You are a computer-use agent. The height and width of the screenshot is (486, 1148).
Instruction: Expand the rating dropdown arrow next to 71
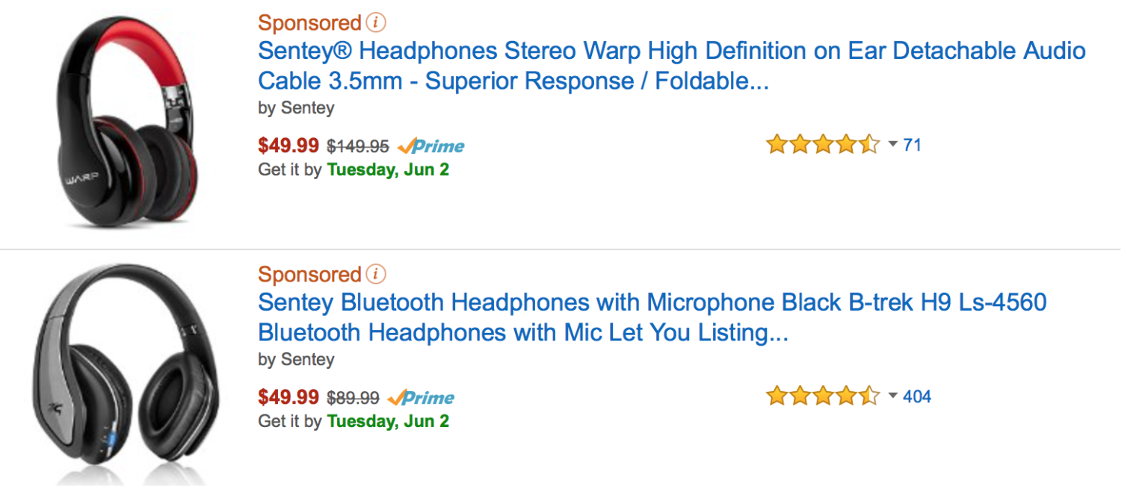[x=892, y=144]
